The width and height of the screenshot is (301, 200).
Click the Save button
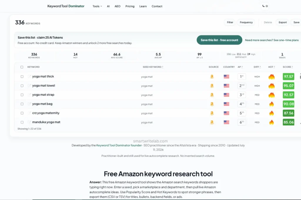pyautogui.click(x=296, y=22)
